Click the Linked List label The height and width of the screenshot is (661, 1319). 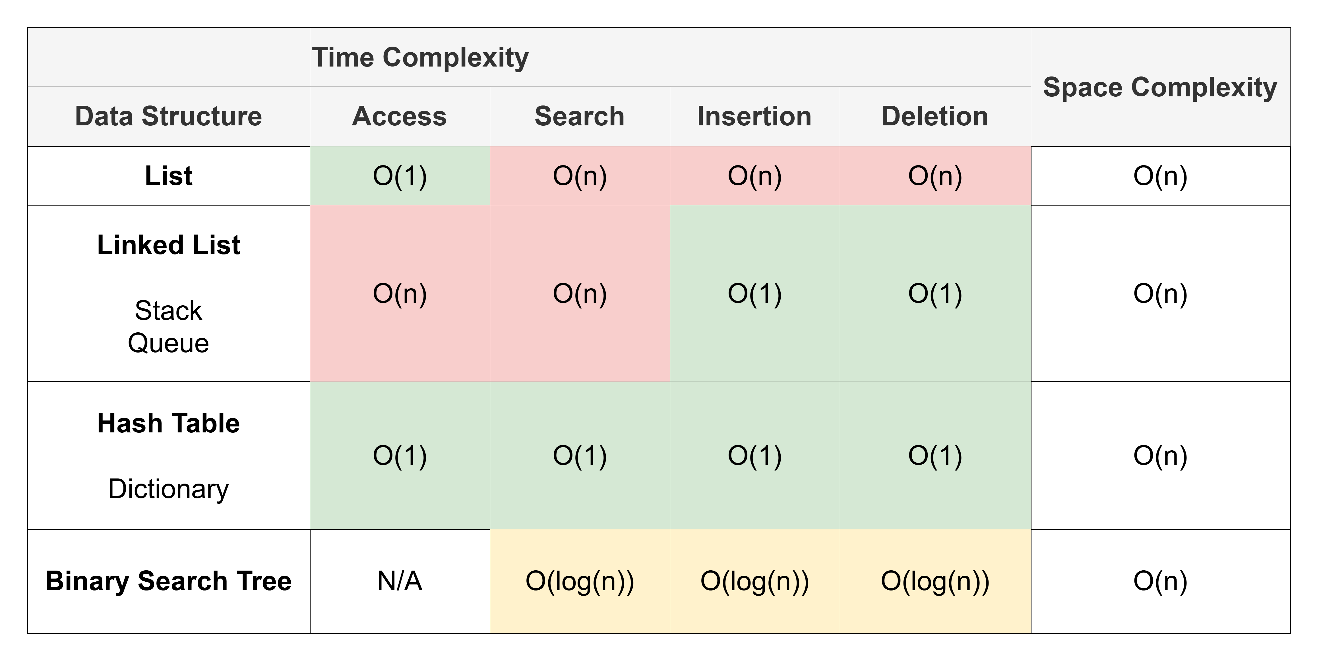click(x=168, y=245)
